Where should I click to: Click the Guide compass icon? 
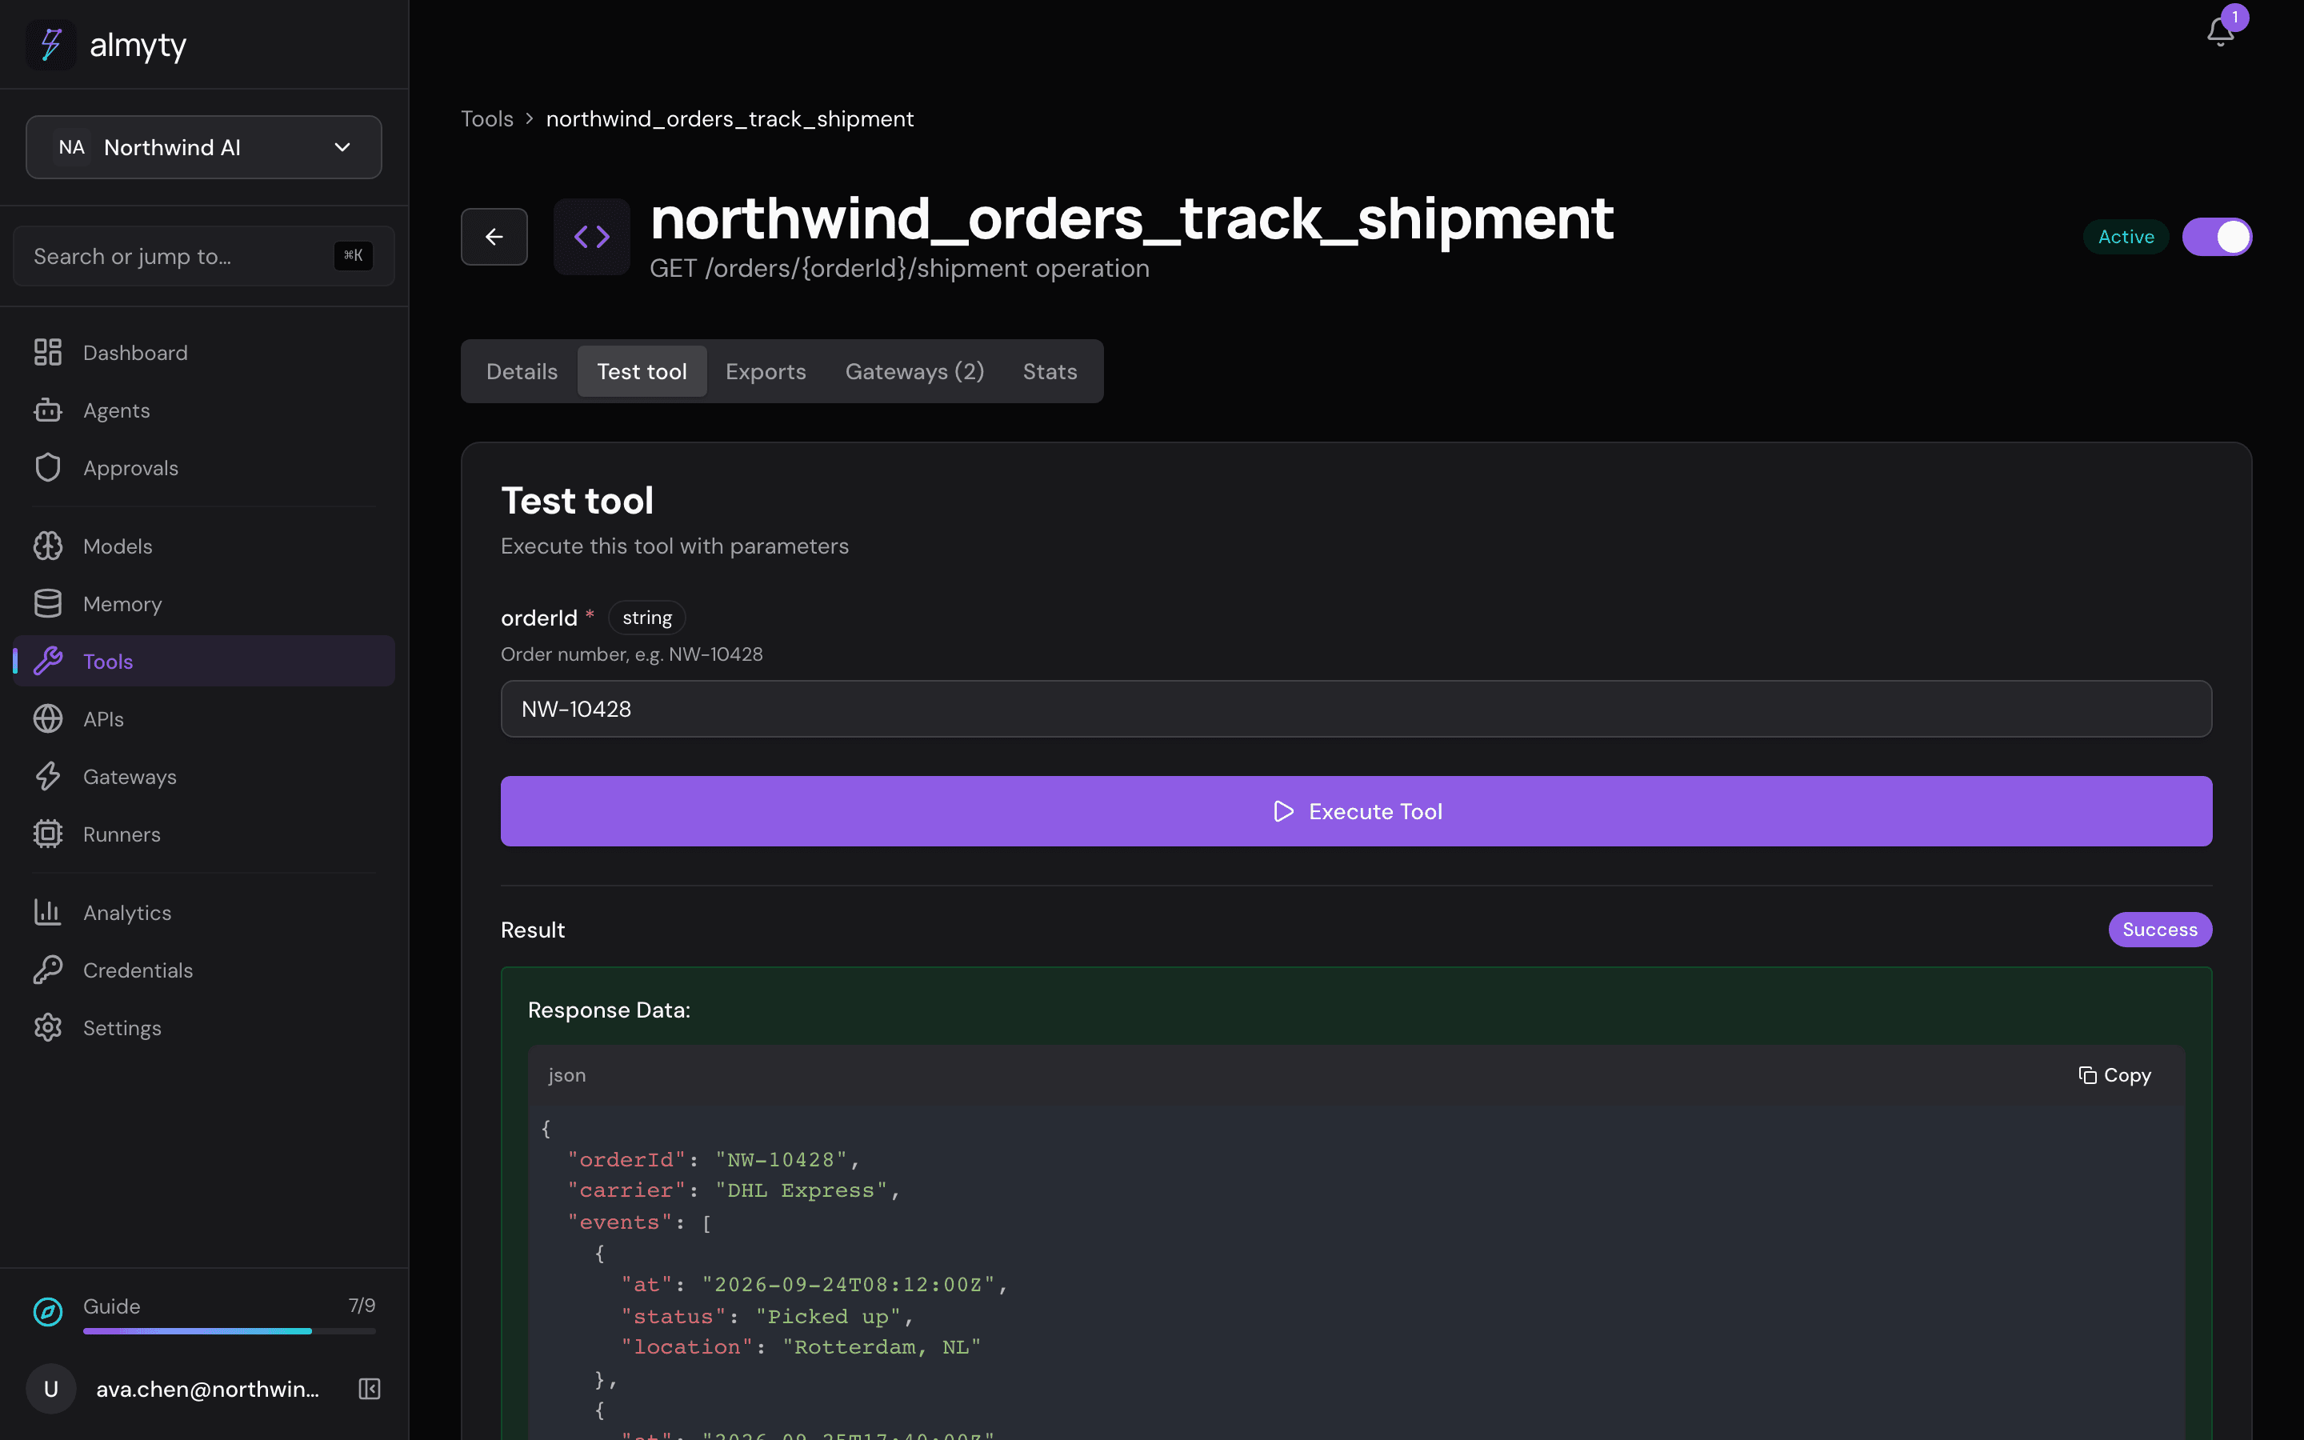[x=48, y=1311]
